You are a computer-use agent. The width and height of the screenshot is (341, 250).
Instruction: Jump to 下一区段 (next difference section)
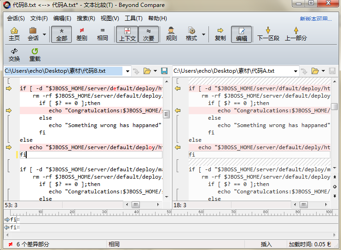coord(268,34)
